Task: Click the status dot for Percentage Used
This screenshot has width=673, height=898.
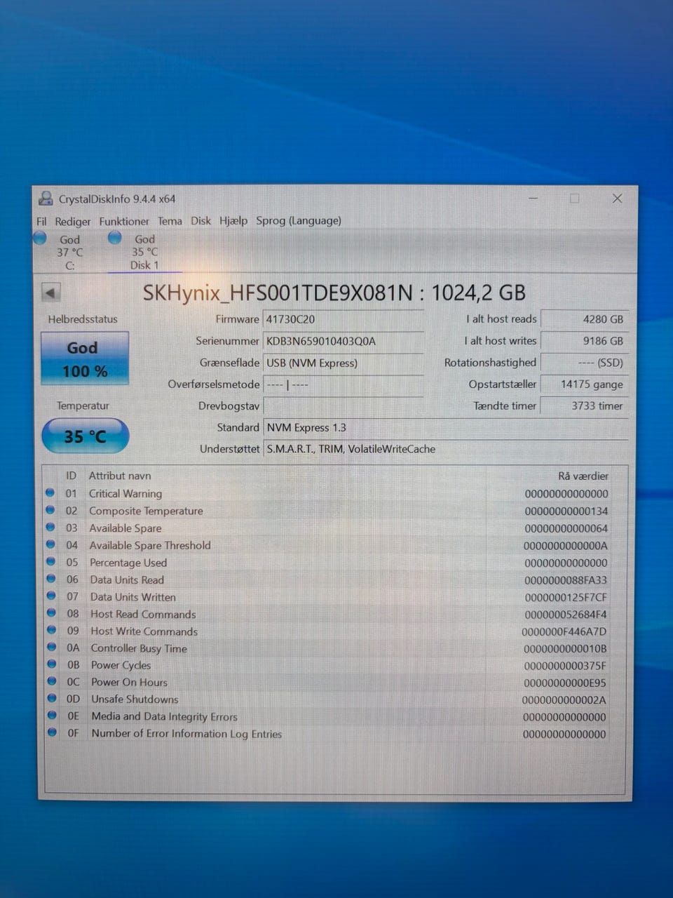Action: (50, 561)
